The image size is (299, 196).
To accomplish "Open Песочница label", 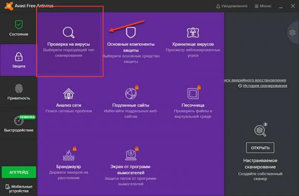I will point(193,105).
